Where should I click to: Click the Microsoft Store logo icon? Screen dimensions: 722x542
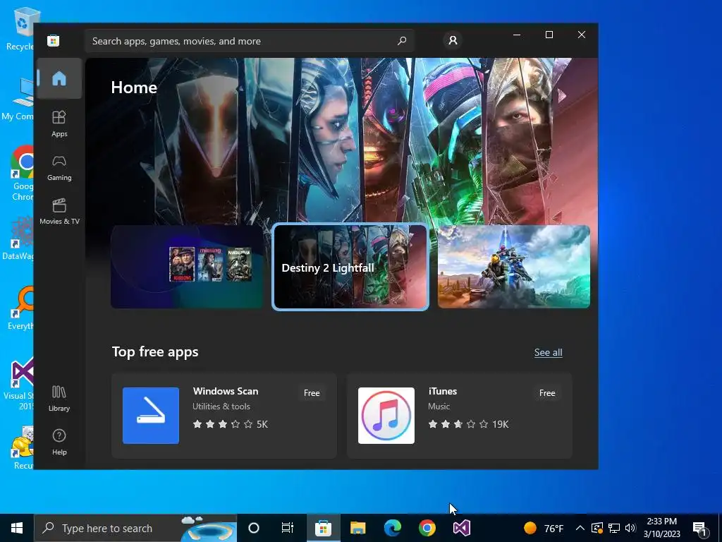click(x=53, y=40)
